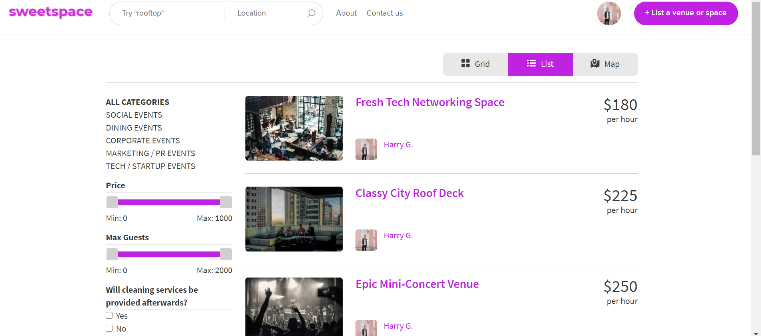Switch to Grid view tab
Image resolution: width=761 pixels, height=336 pixels.
476,64
